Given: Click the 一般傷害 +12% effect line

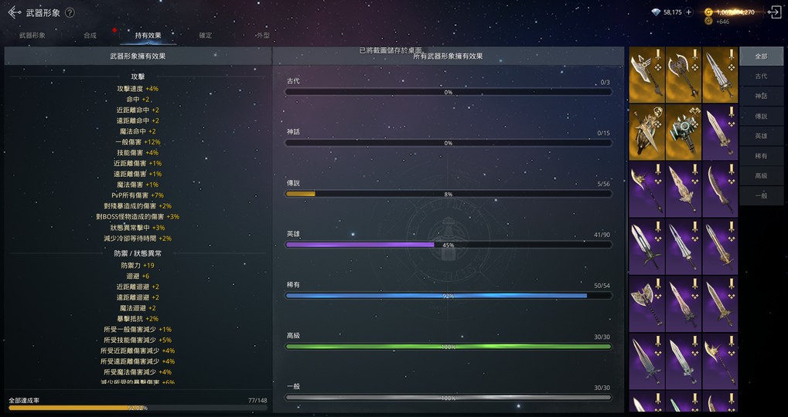Looking at the screenshot, I should coord(138,142).
